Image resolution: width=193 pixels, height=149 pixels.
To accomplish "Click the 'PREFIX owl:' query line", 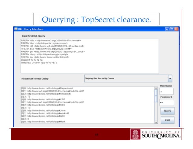I will click(x=46, y=49).
